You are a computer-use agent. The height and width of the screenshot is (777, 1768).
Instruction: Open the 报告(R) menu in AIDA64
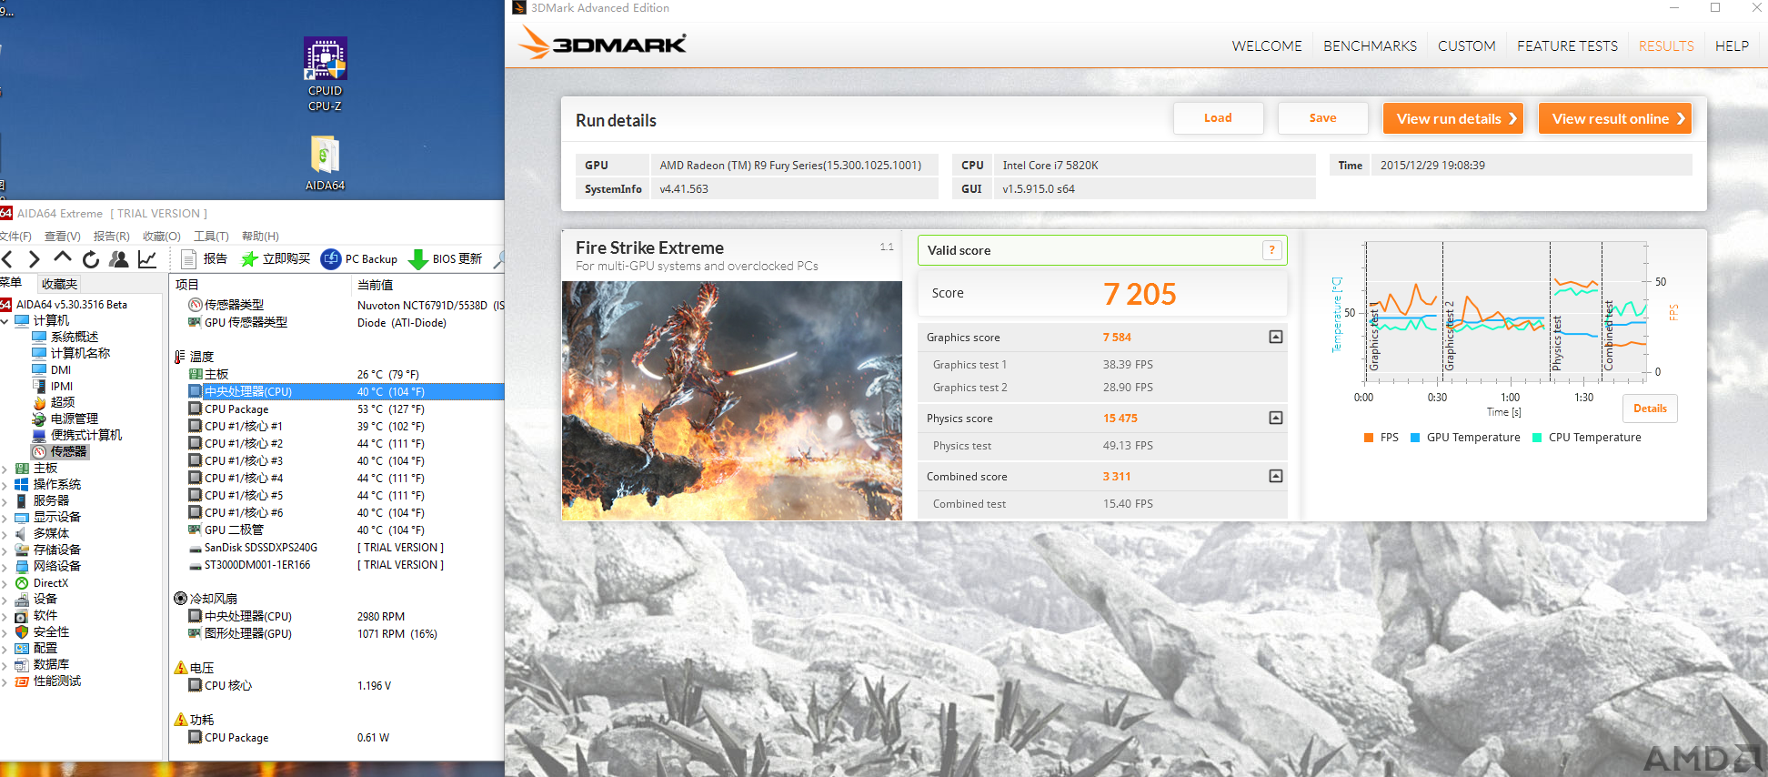click(x=111, y=237)
